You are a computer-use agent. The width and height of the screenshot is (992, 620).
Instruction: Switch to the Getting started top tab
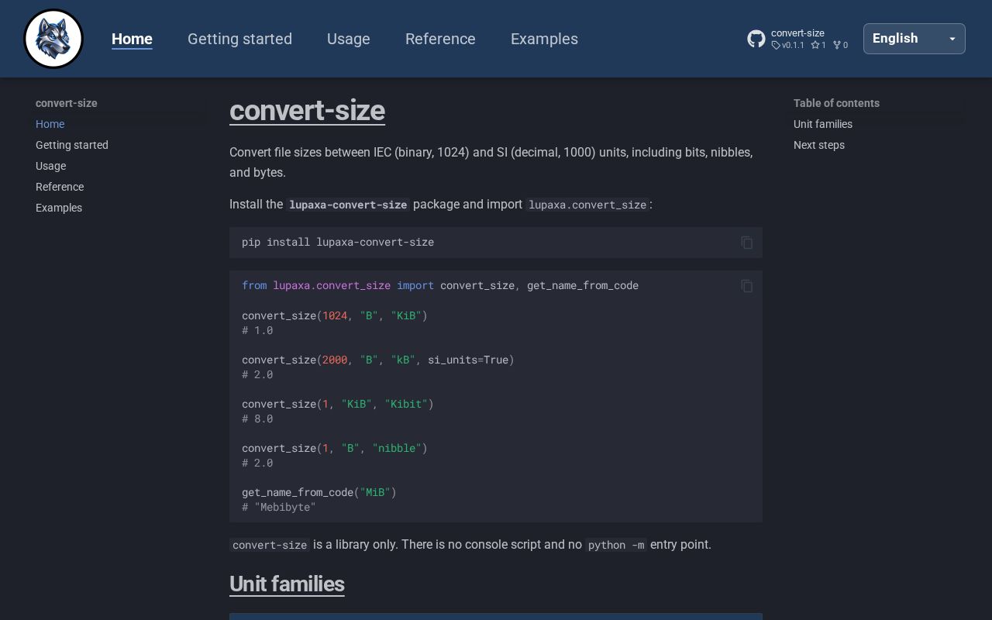(x=239, y=39)
